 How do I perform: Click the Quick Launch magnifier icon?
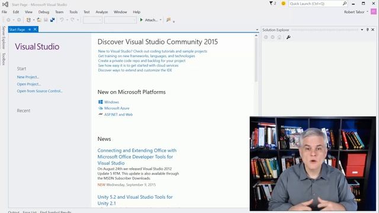[x=345, y=4]
